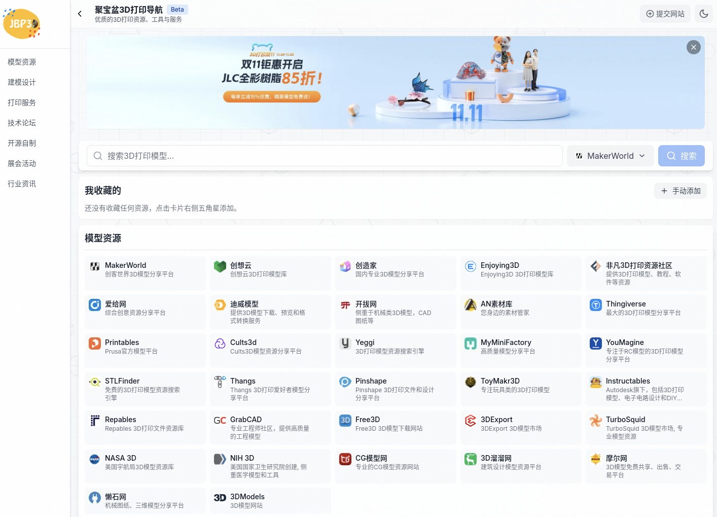This screenshot has width=717, height=517.
Task: Open the Thingiverse link title
Action: pos(626,304)
